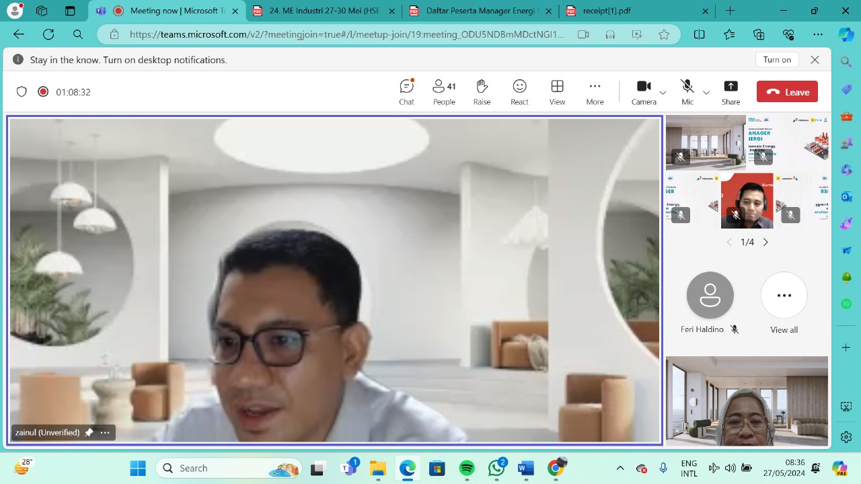Add a new sidebar app with plus
The image size is (861, 484).
pyautogui.click(x=846, y=348)
